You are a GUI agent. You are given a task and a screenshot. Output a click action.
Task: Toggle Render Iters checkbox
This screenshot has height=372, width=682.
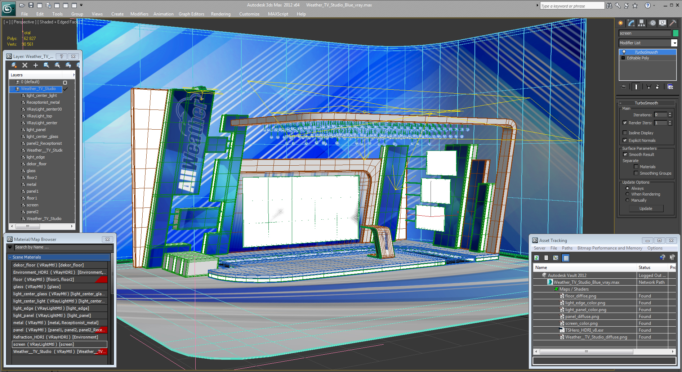pos(625,123)
